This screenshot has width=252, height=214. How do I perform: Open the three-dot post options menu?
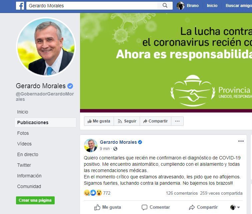[241, 141]
